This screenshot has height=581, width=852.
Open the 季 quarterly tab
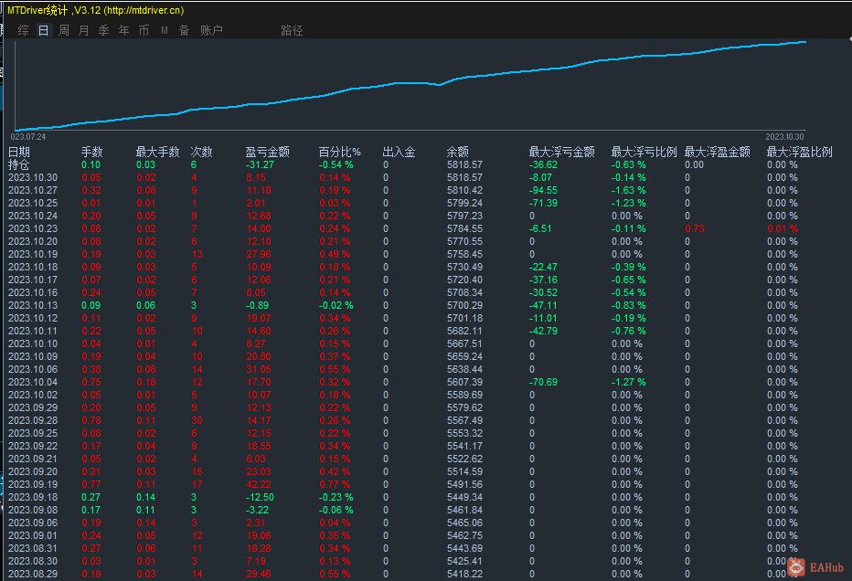(103, 30)
